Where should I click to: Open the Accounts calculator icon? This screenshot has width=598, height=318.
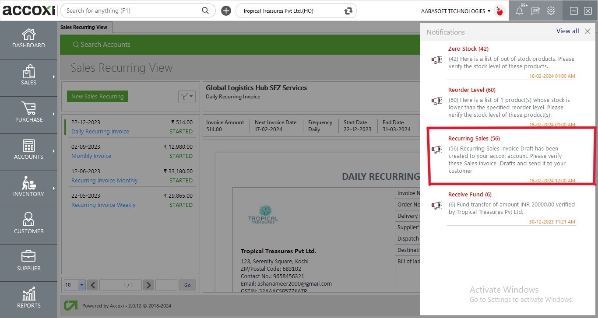click(x=28, y=146)
